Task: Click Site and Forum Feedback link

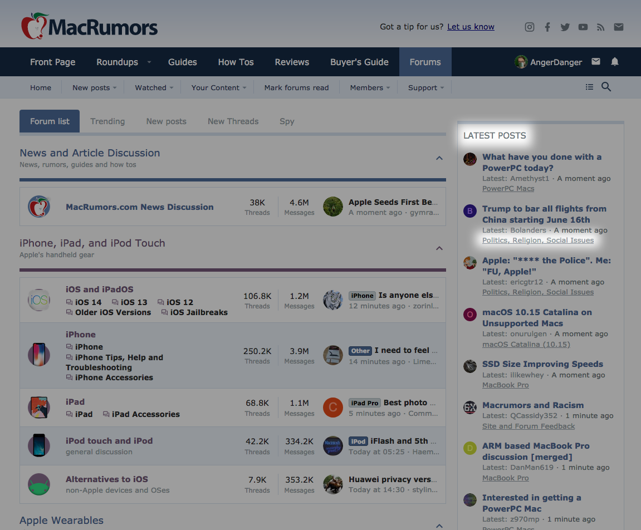Action: pos(528,426)
